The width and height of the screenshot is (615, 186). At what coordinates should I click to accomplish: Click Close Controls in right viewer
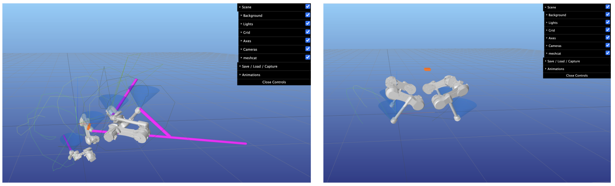(x=577, y=76)
